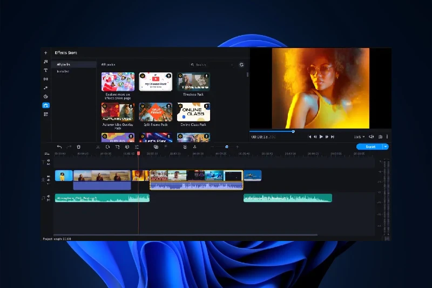
Task: Open Clip properties sliders icon
Action: pyautogui.click(x=137, y=147)
